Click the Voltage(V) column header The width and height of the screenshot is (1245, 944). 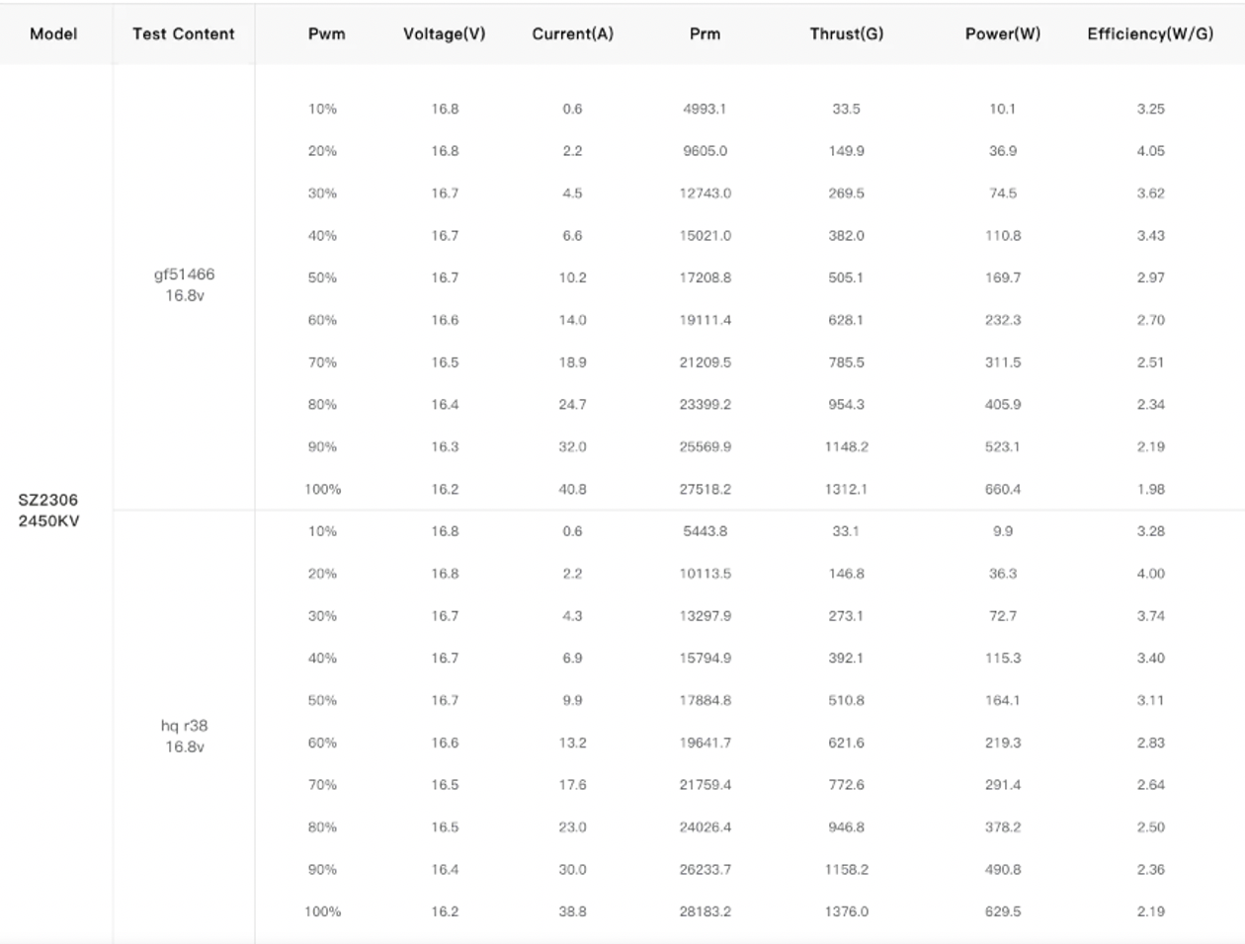point(445,34)
